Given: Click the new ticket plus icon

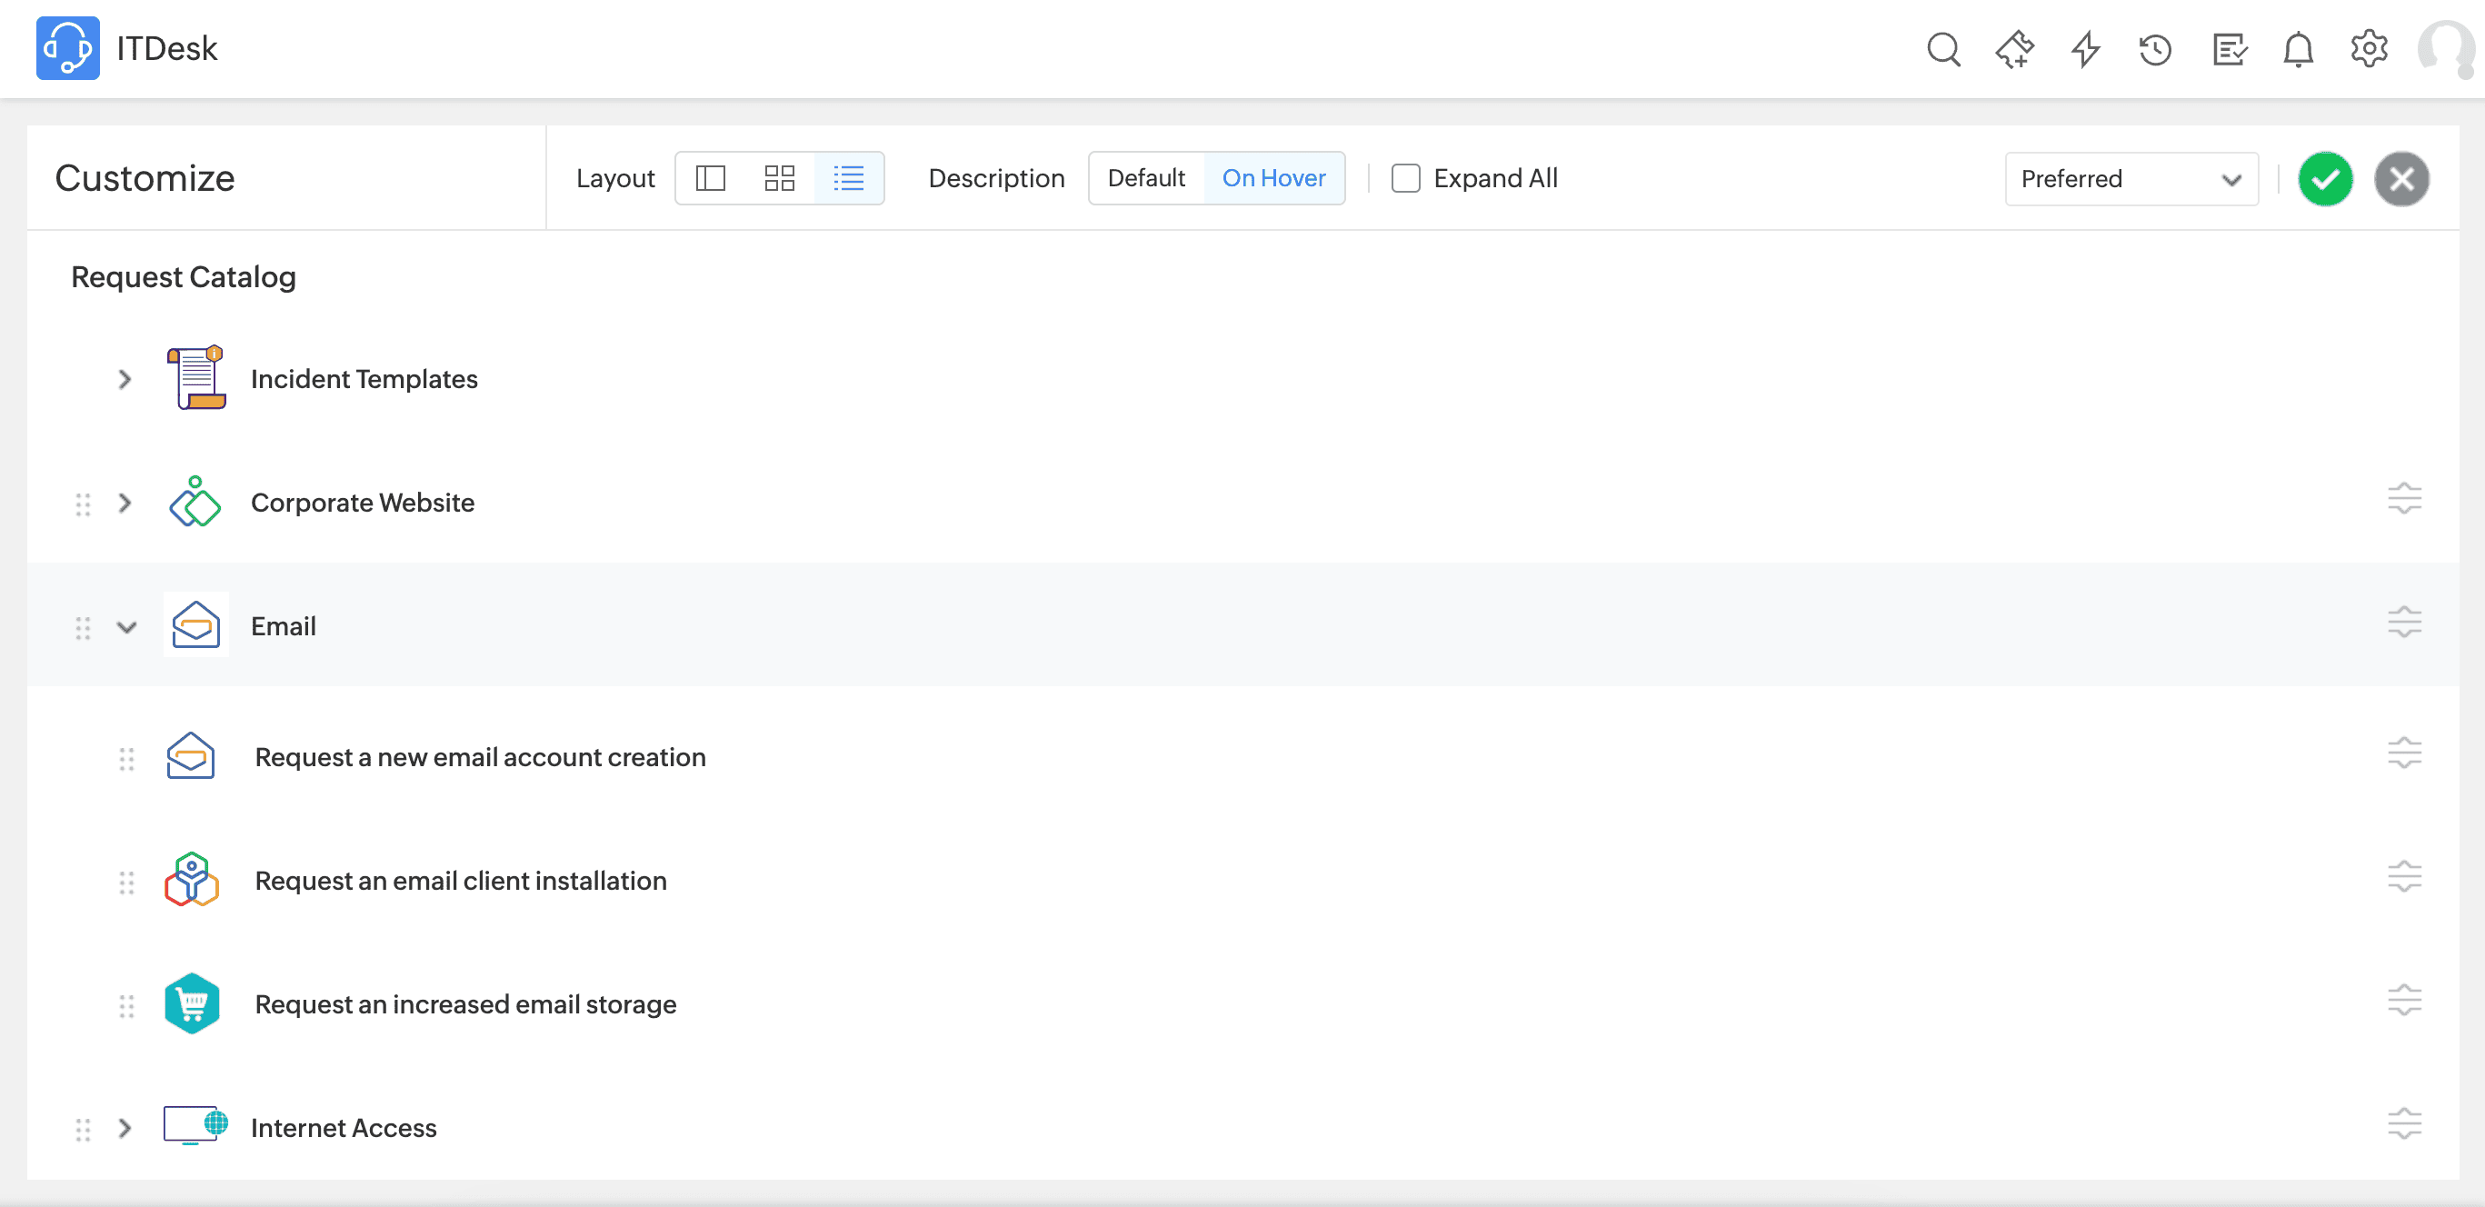Looking at the screenshot, I should coord(2014,49).
